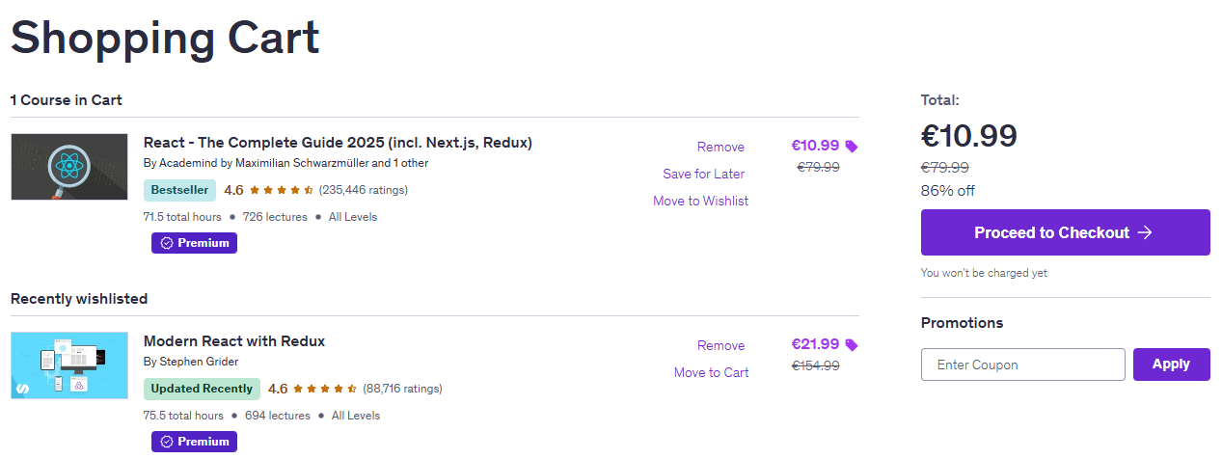
Task: Move Modern React with Redux to the cart
Action: coord(711,373)
